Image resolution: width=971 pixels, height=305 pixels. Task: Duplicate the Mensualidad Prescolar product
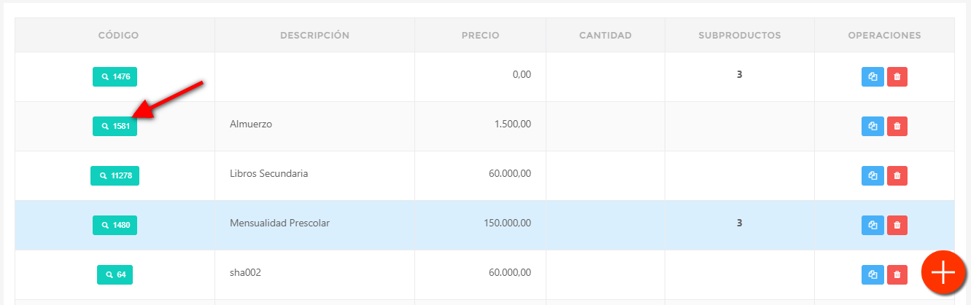[873, 225]
